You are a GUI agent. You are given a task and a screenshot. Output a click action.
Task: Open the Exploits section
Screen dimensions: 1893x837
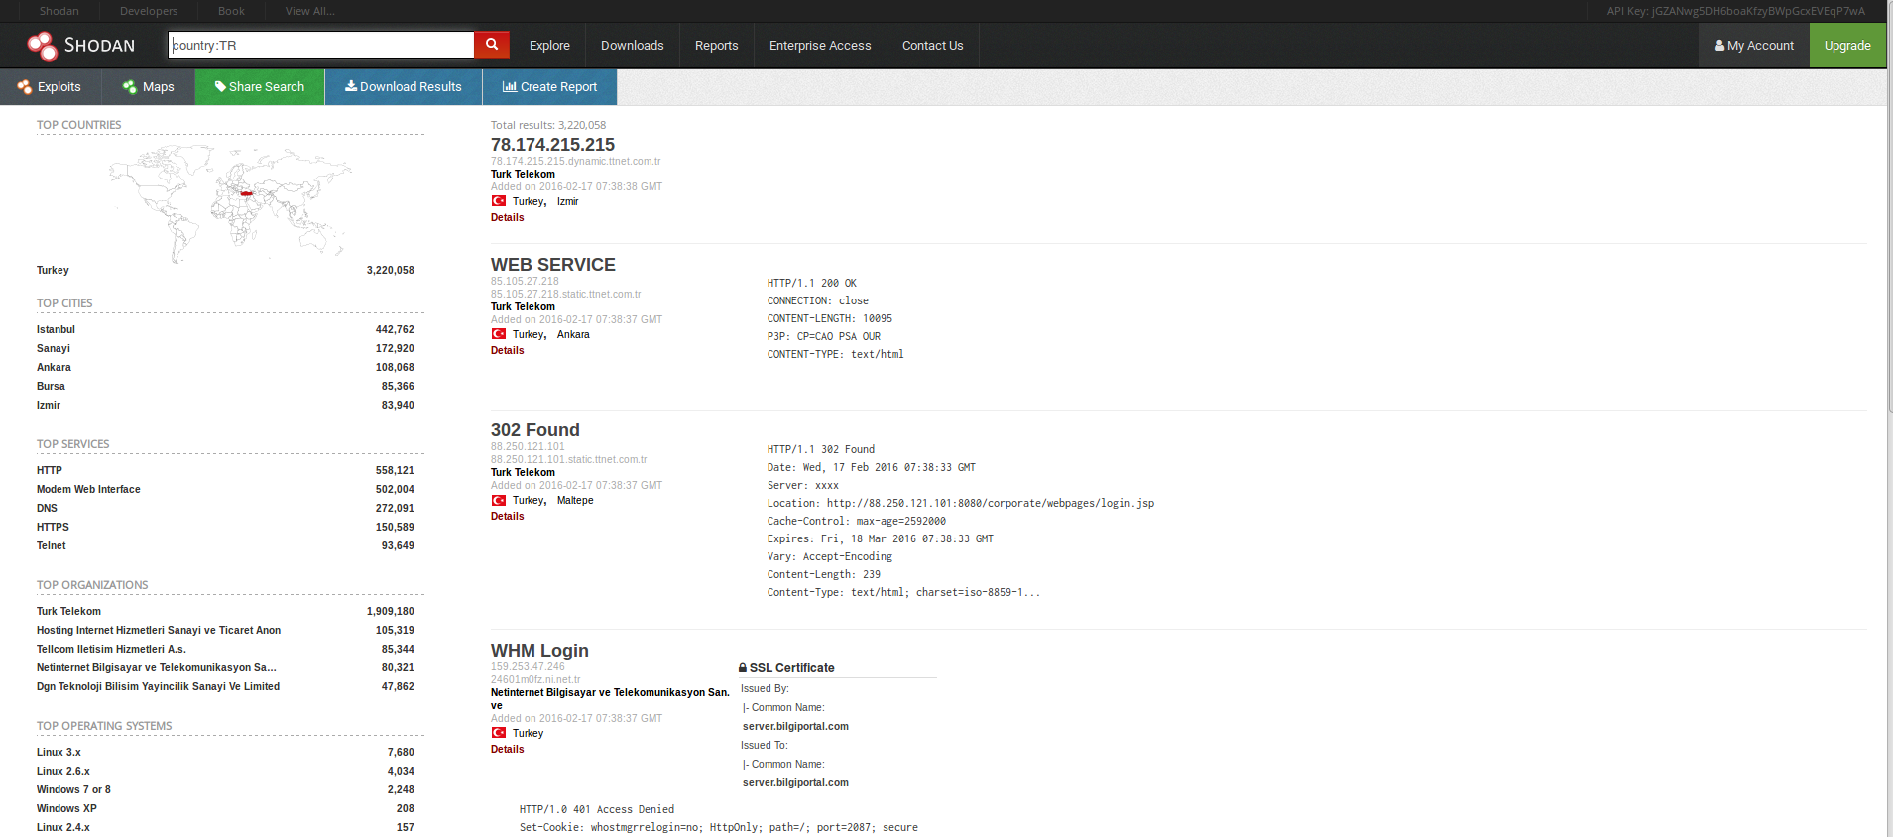[50, 87]
